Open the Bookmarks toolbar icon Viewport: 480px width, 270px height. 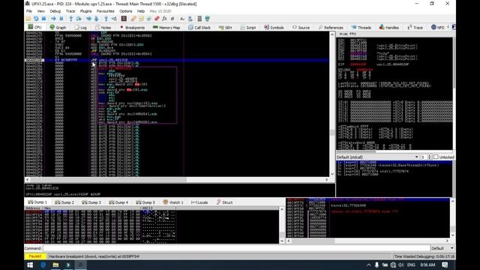click(157, 19)
